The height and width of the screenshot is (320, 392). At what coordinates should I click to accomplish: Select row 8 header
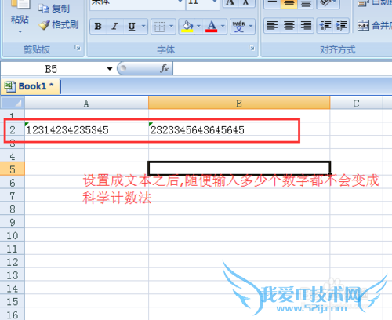pyautogui.click(x=13, y=209)
